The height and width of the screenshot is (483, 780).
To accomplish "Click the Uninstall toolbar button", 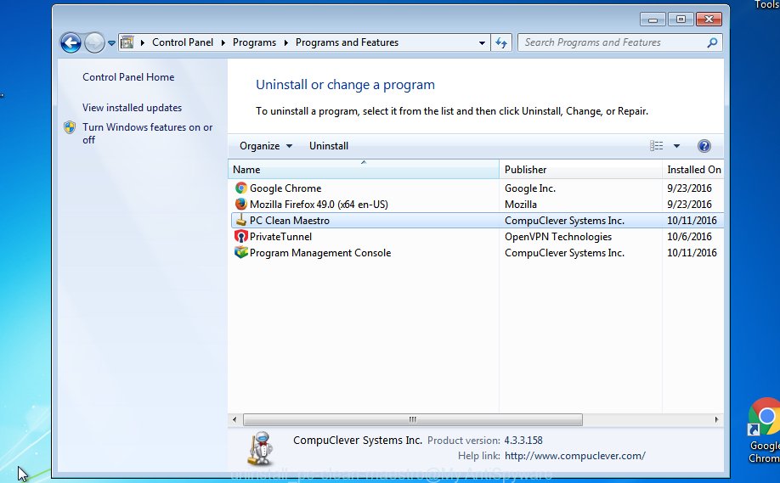I will coord(328,146).
